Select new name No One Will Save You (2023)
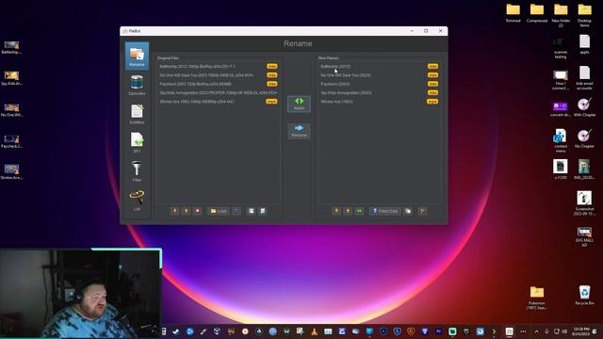The width and height of the screenshot is (603, 339). click(379, 75)
